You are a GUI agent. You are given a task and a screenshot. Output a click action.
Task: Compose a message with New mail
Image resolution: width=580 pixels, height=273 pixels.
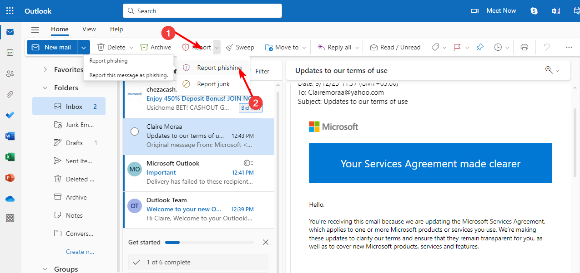point(52,47)
